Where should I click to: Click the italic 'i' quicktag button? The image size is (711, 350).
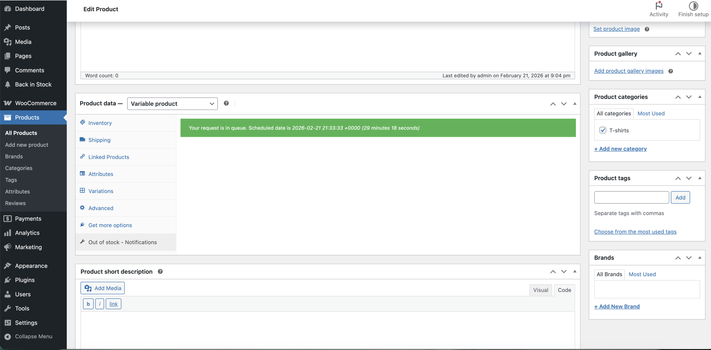pyautogui.click(x=100, y=304)
